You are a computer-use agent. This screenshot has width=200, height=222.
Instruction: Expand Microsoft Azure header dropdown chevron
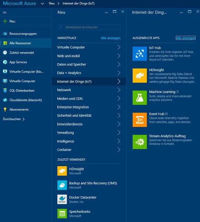tap(43, 4)
